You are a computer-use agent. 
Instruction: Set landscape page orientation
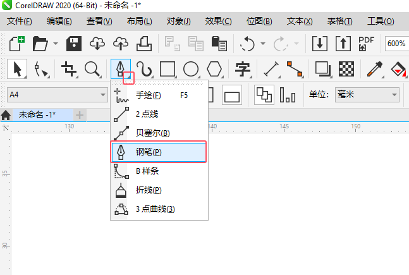pyautogui.click(x=232, y=95)
